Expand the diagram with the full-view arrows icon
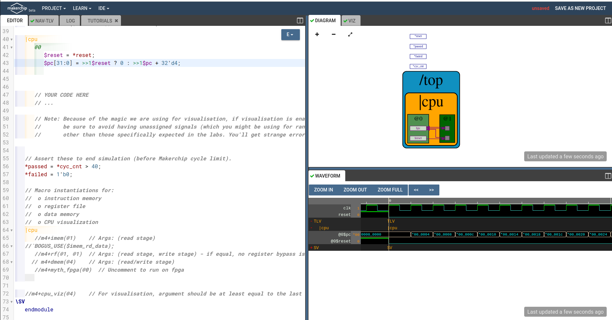The image size is (612, 320). [x=350, y=34]
